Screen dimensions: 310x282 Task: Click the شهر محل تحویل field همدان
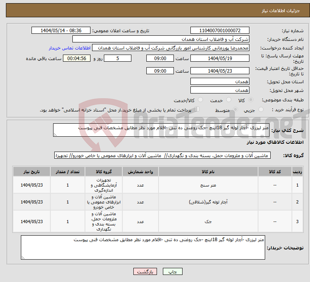tap(220, 90)
